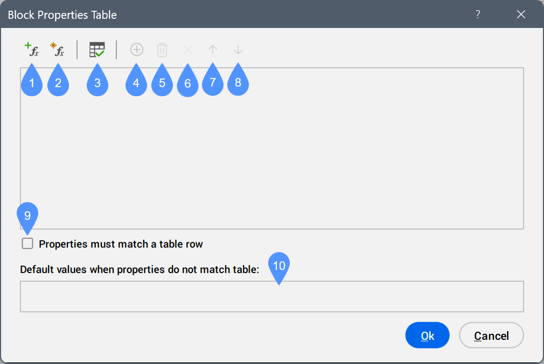Click the 'Properties must match a table row' label
This screenshot has width=544, height=364.
[121, 244]
